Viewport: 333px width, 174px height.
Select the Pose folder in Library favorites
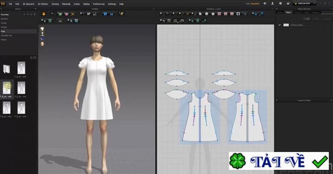coord(3,31)
